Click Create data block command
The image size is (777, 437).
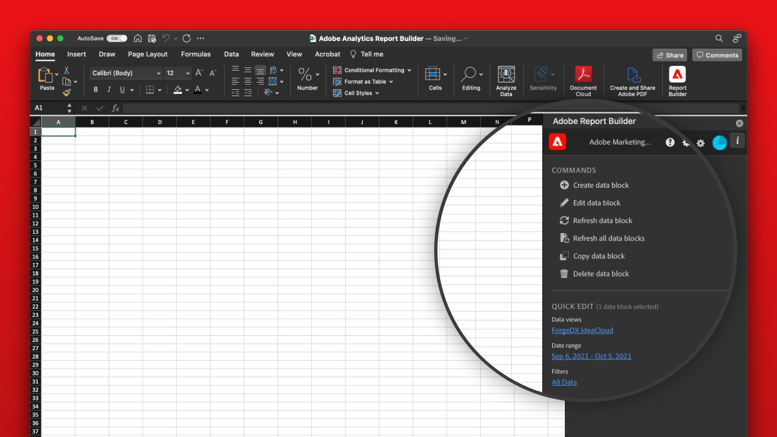coord(601,185)
